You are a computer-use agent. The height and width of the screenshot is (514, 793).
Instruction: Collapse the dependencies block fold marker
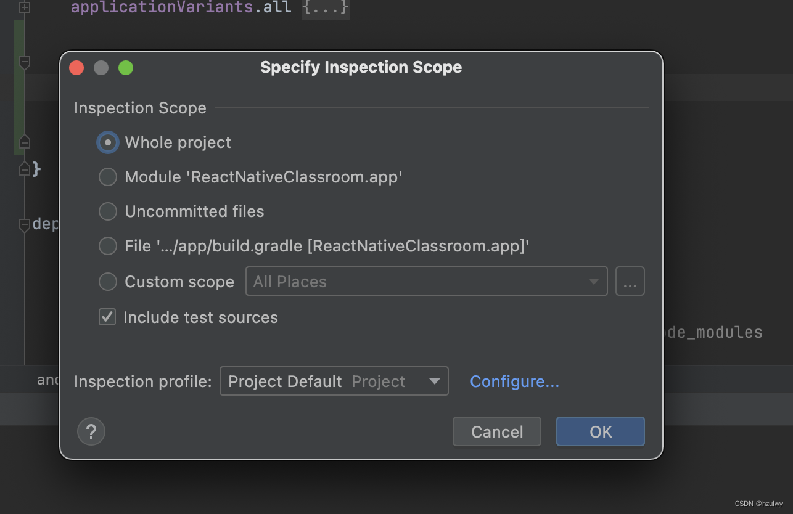point(25,224)
